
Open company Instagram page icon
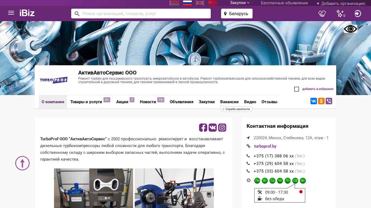coord(222,128)
